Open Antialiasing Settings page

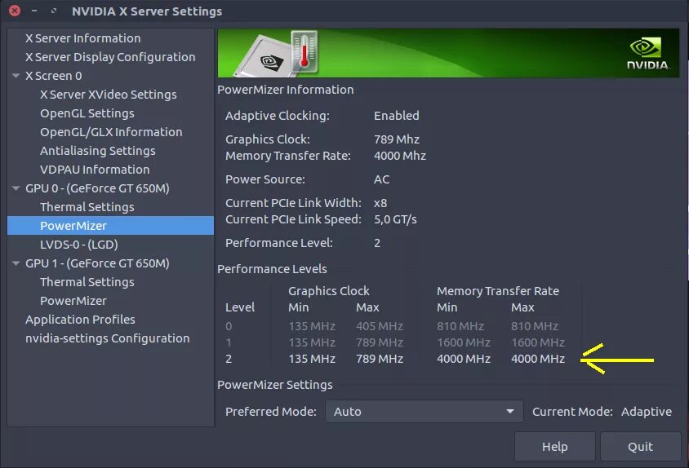coord(97,151)
